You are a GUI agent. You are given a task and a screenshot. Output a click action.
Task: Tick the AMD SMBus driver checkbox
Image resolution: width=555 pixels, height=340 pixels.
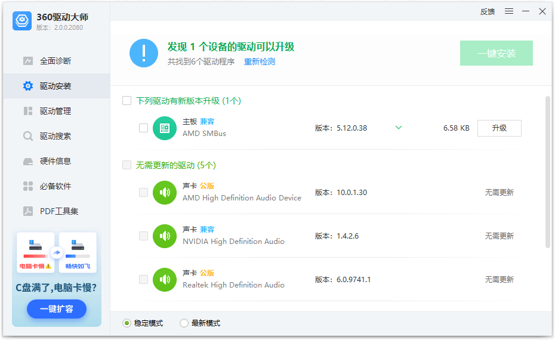tap(143, 128)
